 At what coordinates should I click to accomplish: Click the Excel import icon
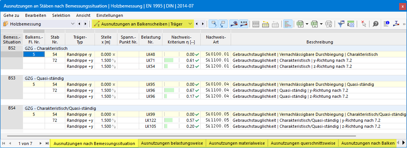click(315, 24)
